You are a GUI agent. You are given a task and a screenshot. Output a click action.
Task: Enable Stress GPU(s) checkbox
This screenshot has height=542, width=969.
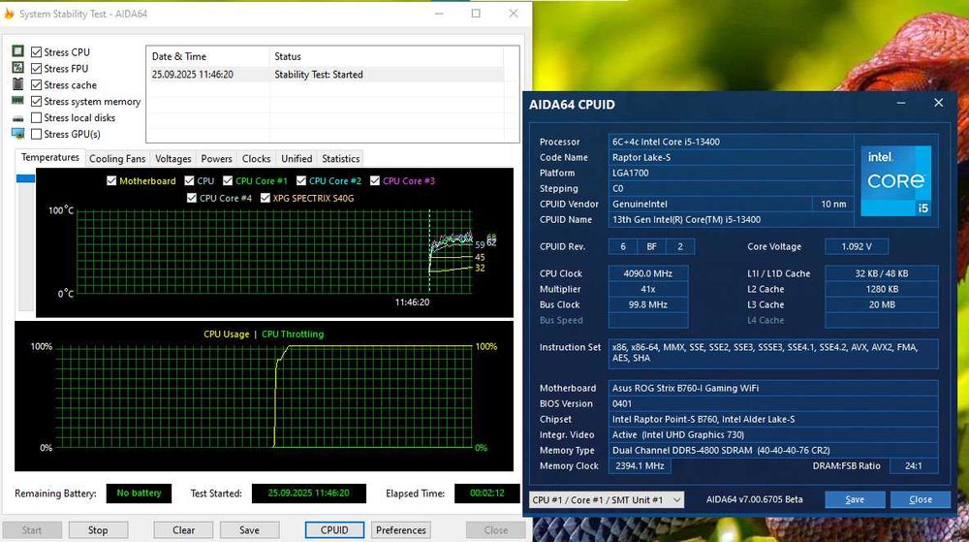pyautogui.click(x=37, y=134)
